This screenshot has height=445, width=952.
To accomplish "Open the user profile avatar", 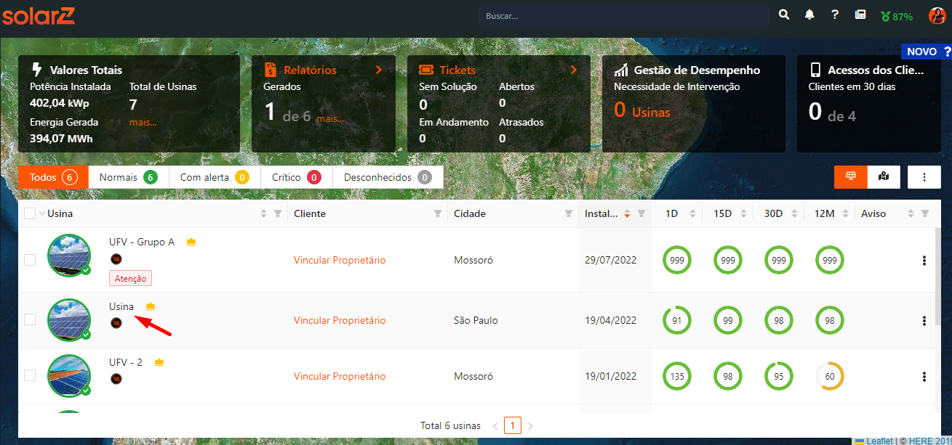I will coord(937,16).
